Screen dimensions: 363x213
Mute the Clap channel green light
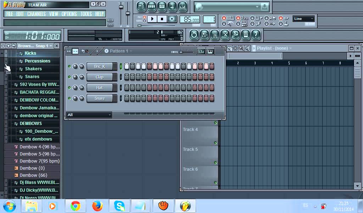69,77
